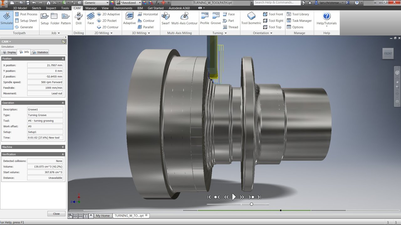
Task: Click the Pattern icon
Action: pos(66,19)
